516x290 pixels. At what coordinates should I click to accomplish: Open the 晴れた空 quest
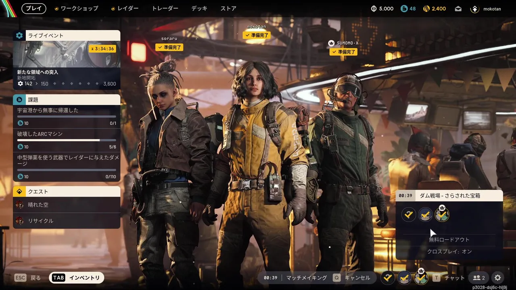(67, 205)
